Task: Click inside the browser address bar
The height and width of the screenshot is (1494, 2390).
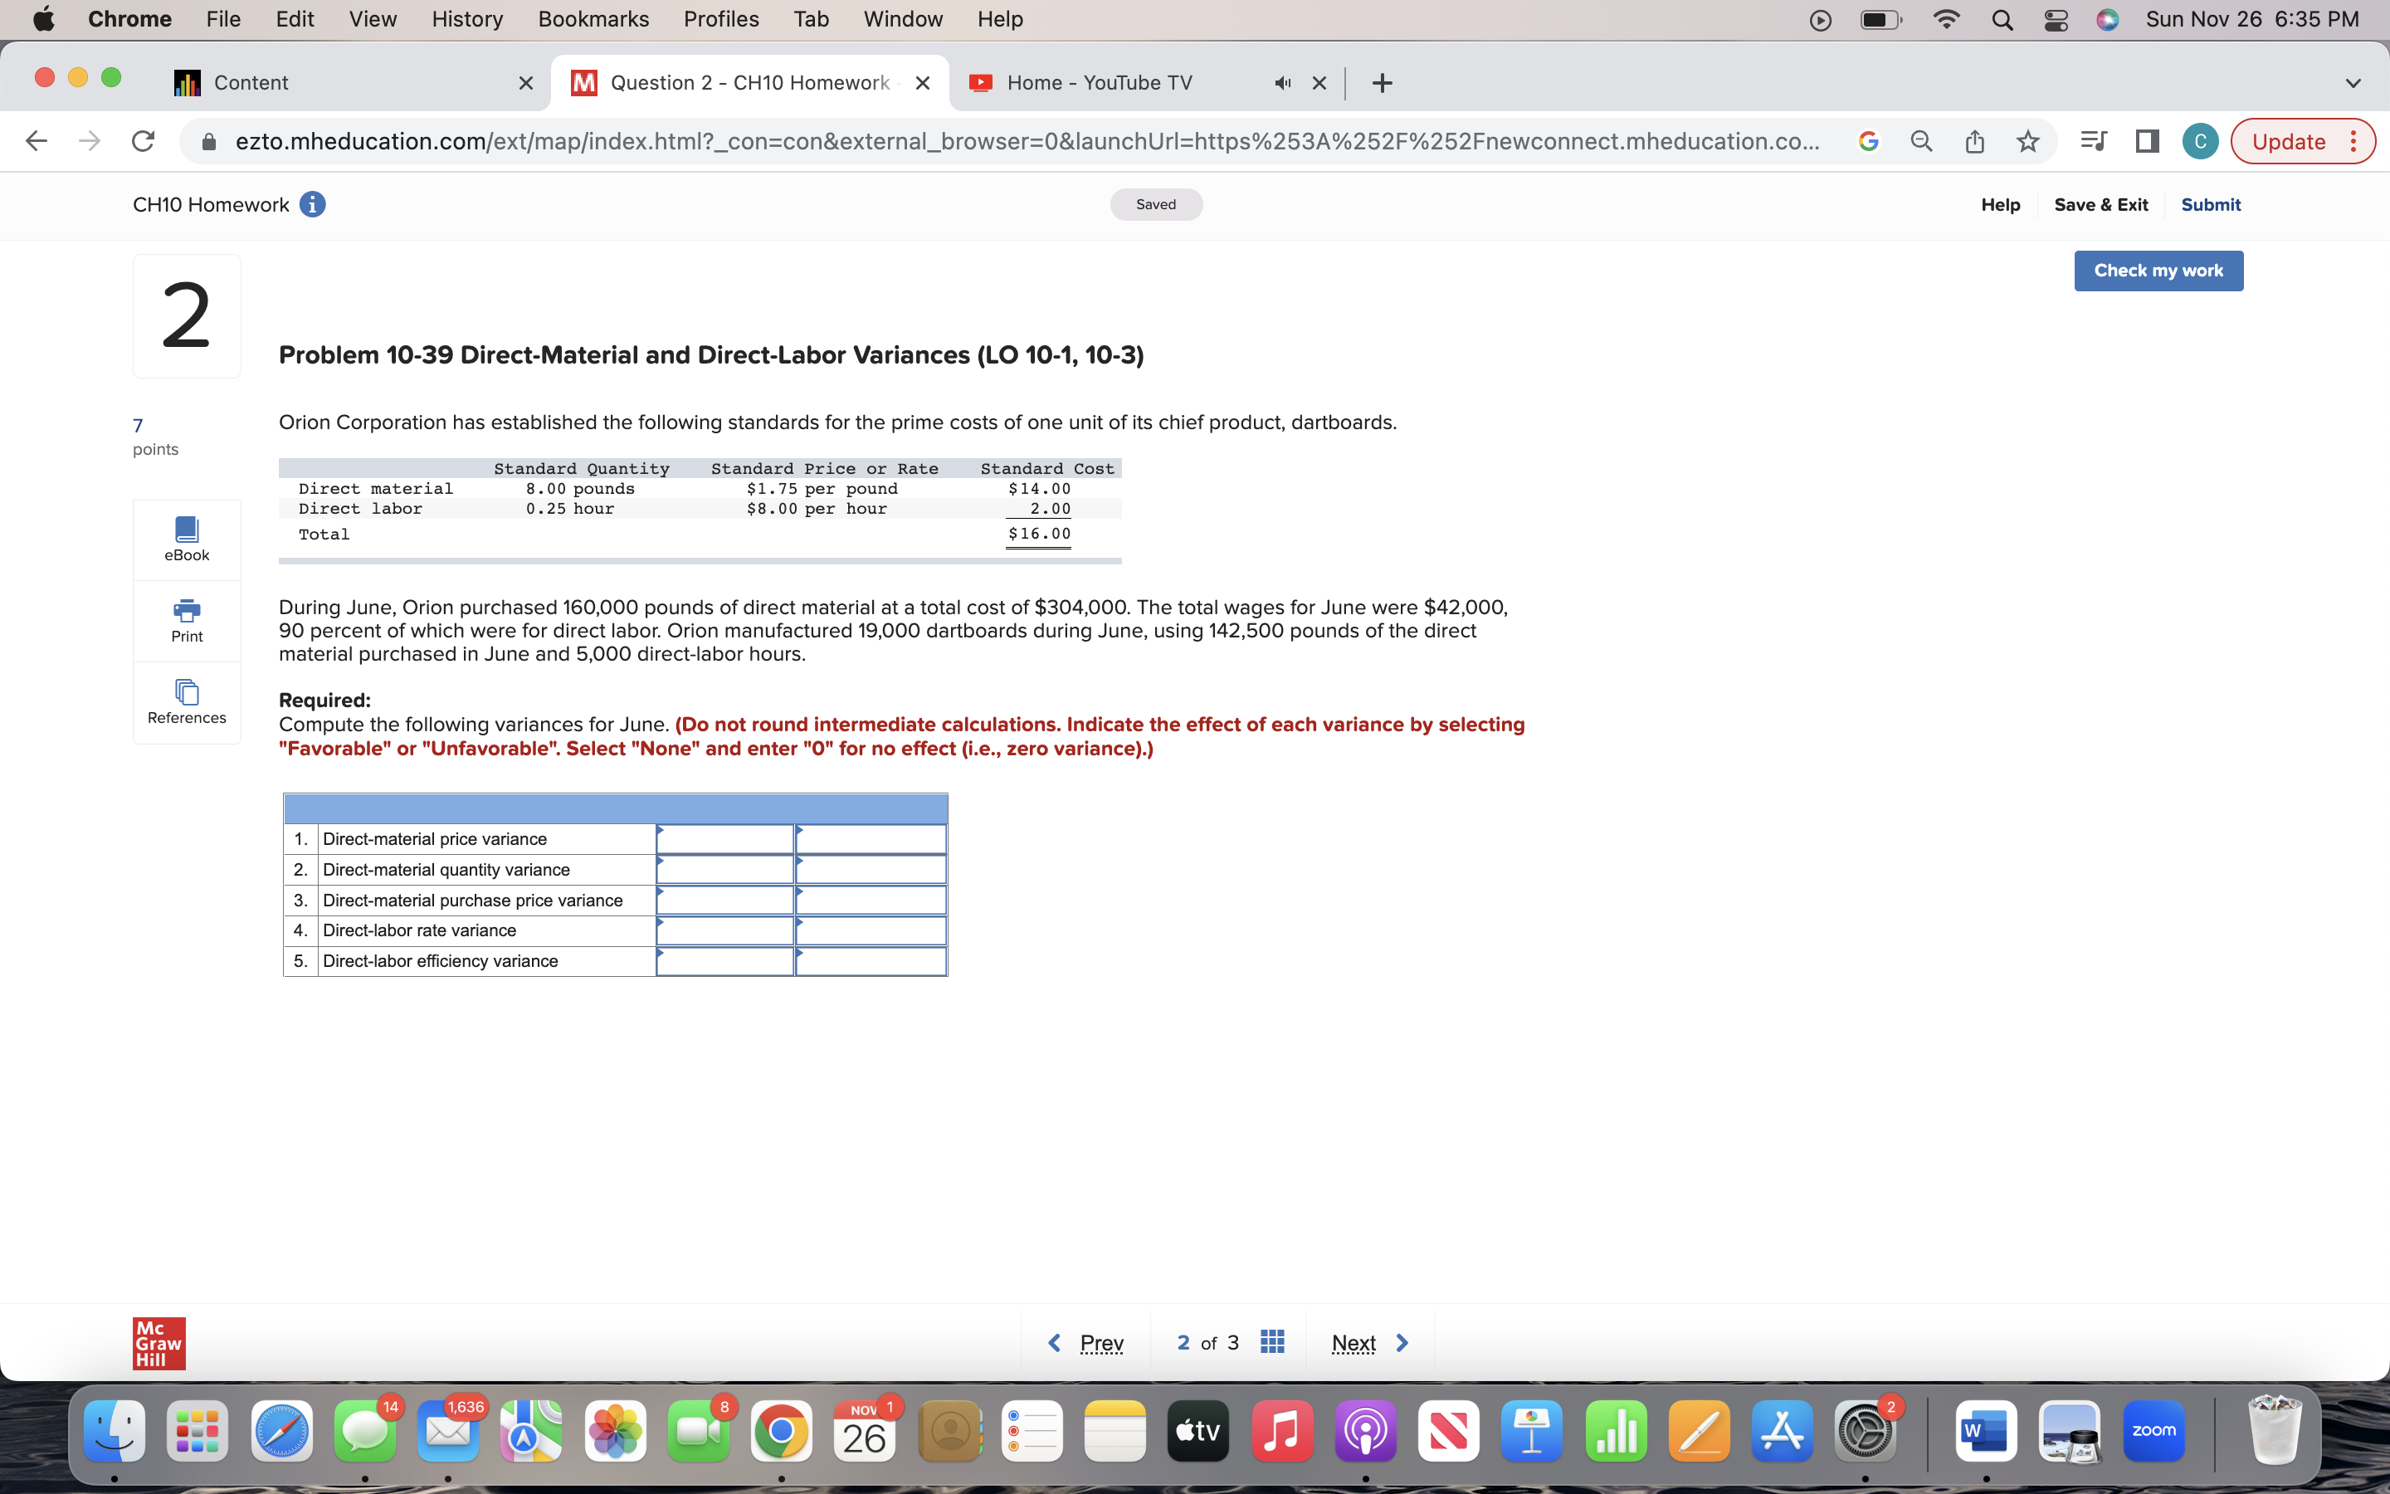Action: click(x=988, y=141)
